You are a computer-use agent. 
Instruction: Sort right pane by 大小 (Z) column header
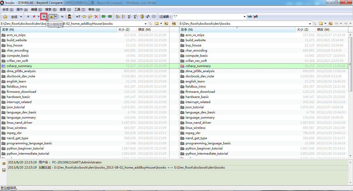305,30
